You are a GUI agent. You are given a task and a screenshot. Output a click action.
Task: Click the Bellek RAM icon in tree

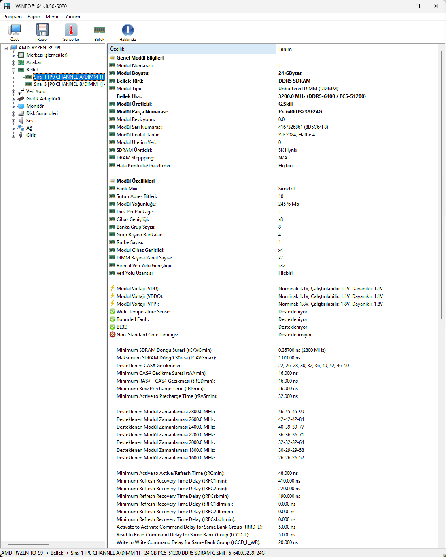point(21,70)
